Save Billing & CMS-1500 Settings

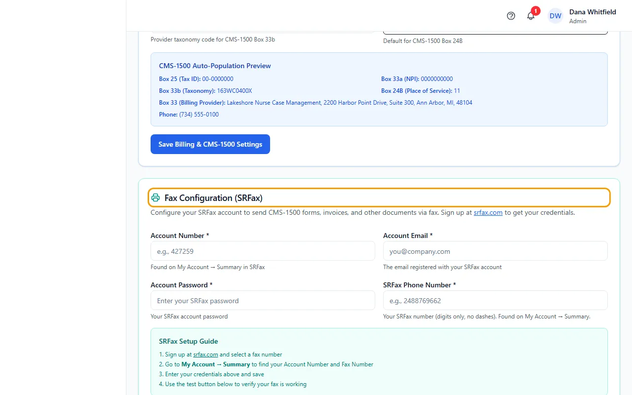pos(210,144)
